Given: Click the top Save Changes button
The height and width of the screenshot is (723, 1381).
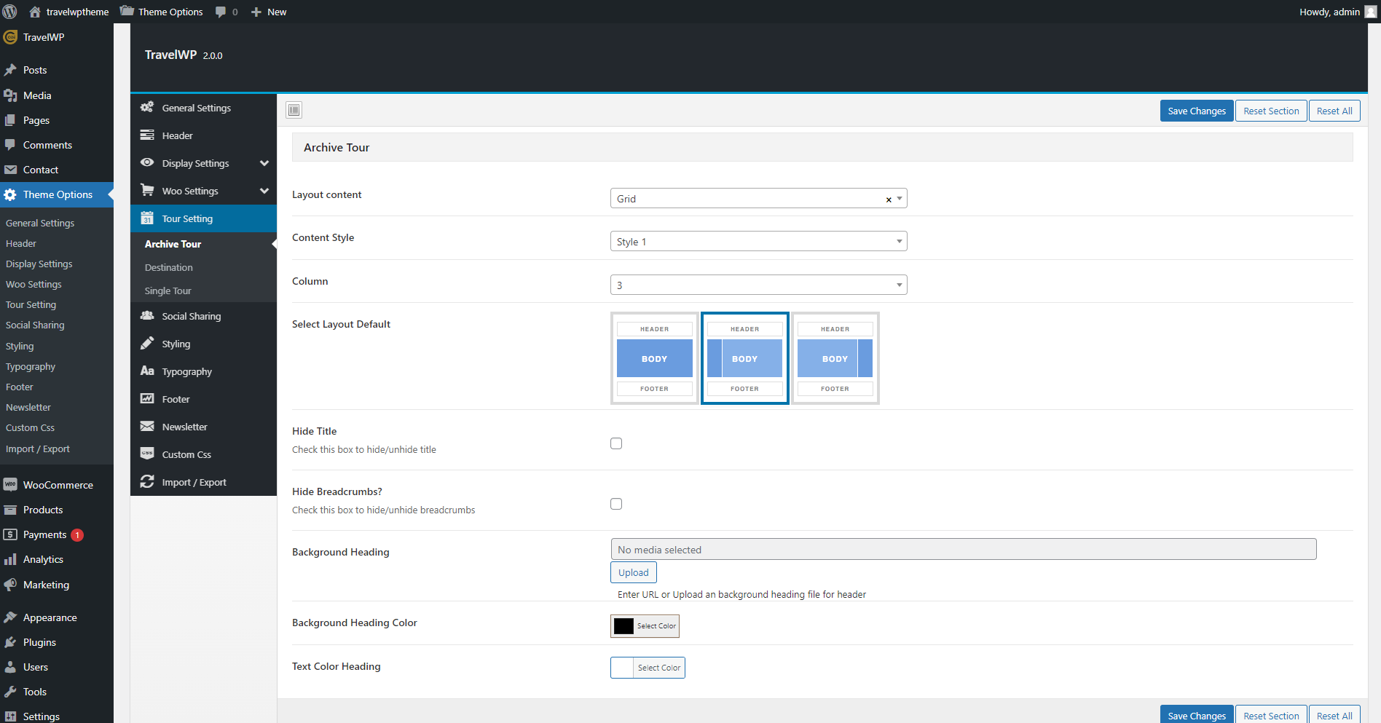Looking at the screenshot, I should [1197, 111].
